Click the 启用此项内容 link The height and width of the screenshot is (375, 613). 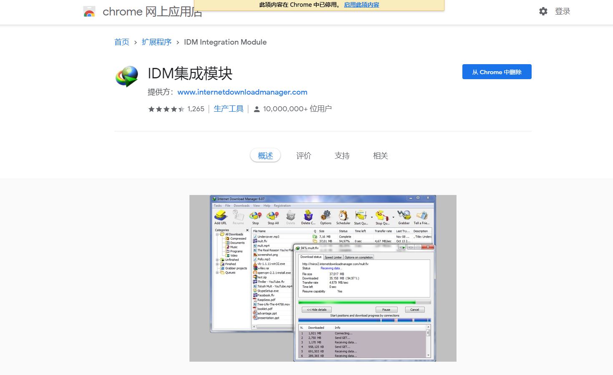361,5
